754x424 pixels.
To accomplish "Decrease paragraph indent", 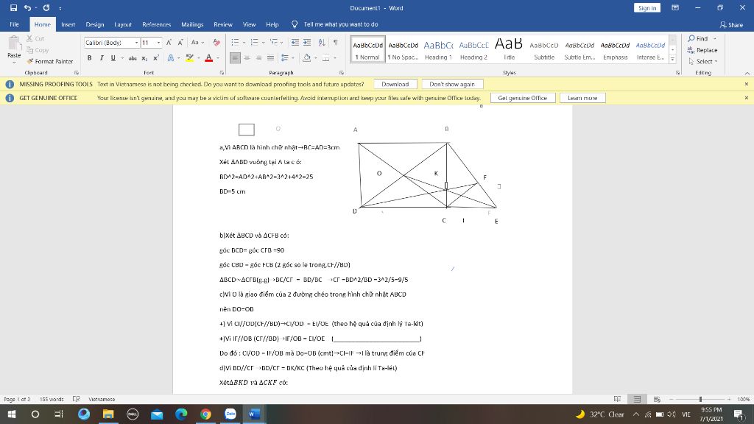I will point(295,42).
